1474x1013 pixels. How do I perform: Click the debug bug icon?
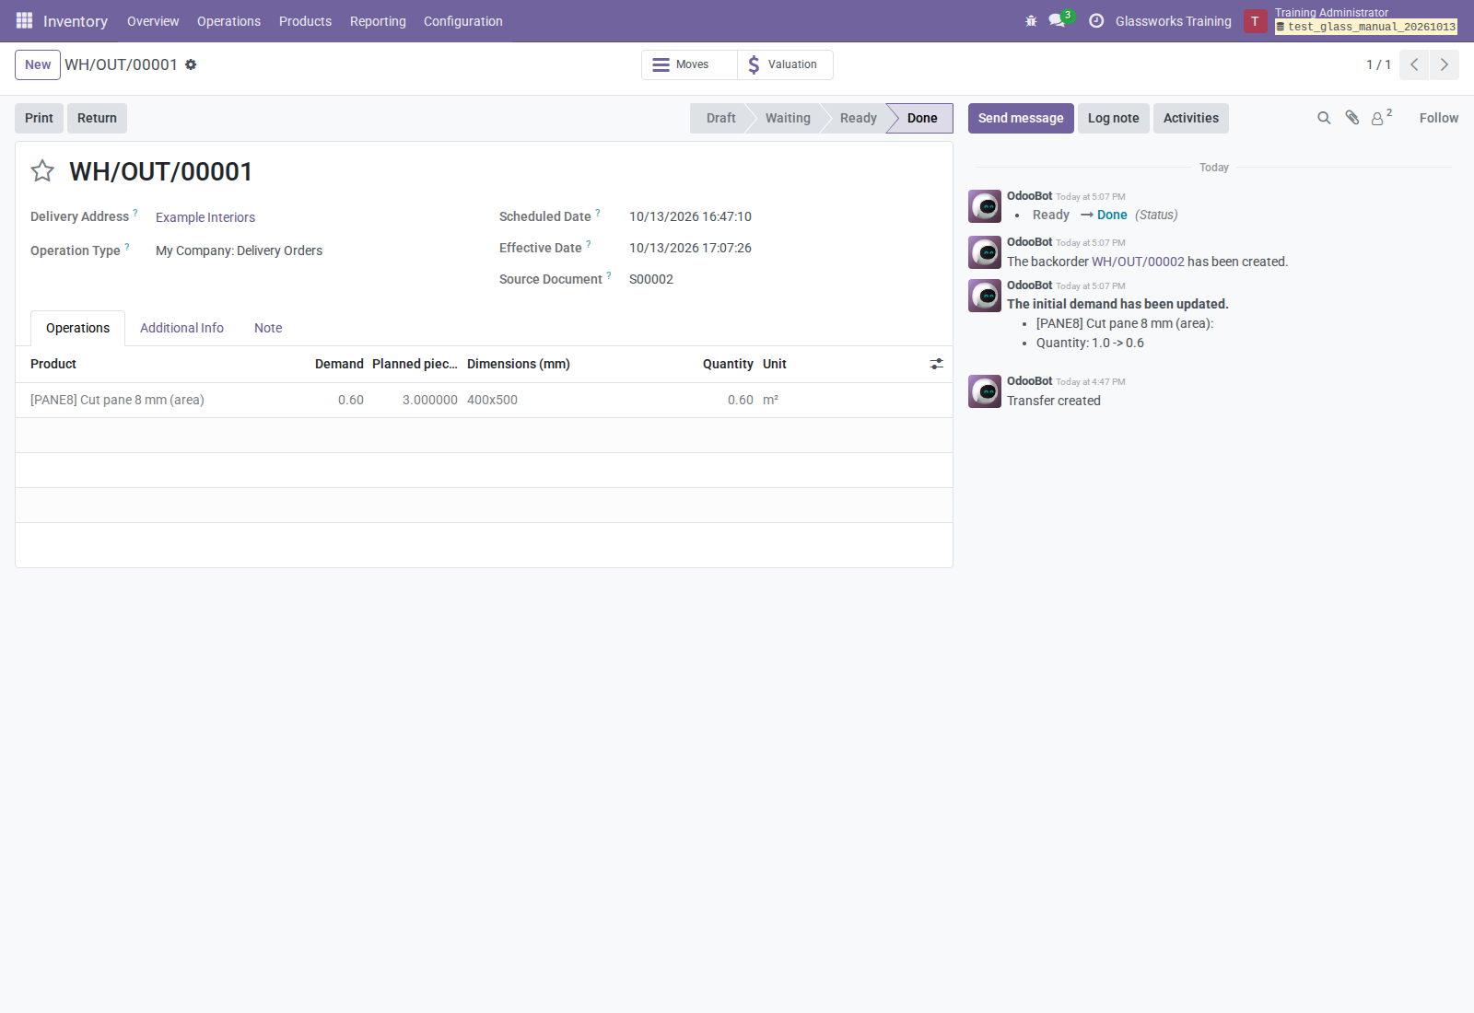tap(1031, 20)
